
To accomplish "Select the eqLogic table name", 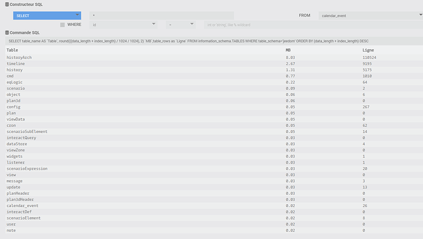I will (15, 82).
